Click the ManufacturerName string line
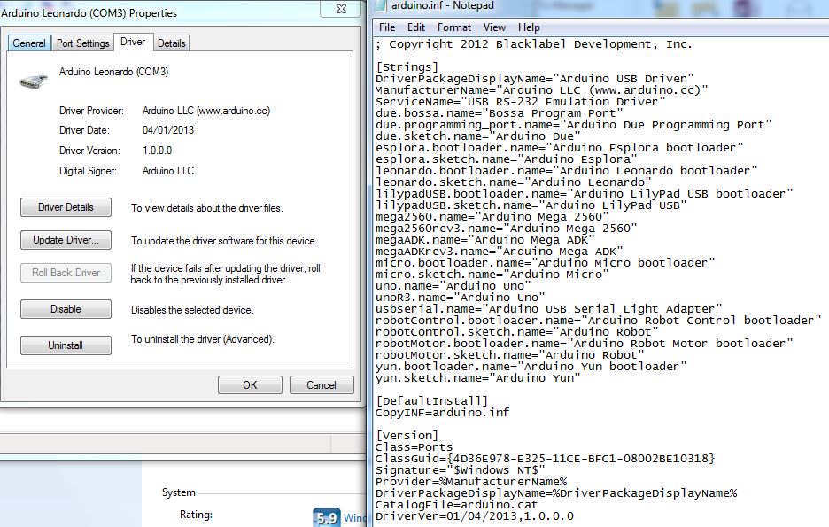Image resolution: width=829 pixels, height=527 pixels. click(541, 90)
